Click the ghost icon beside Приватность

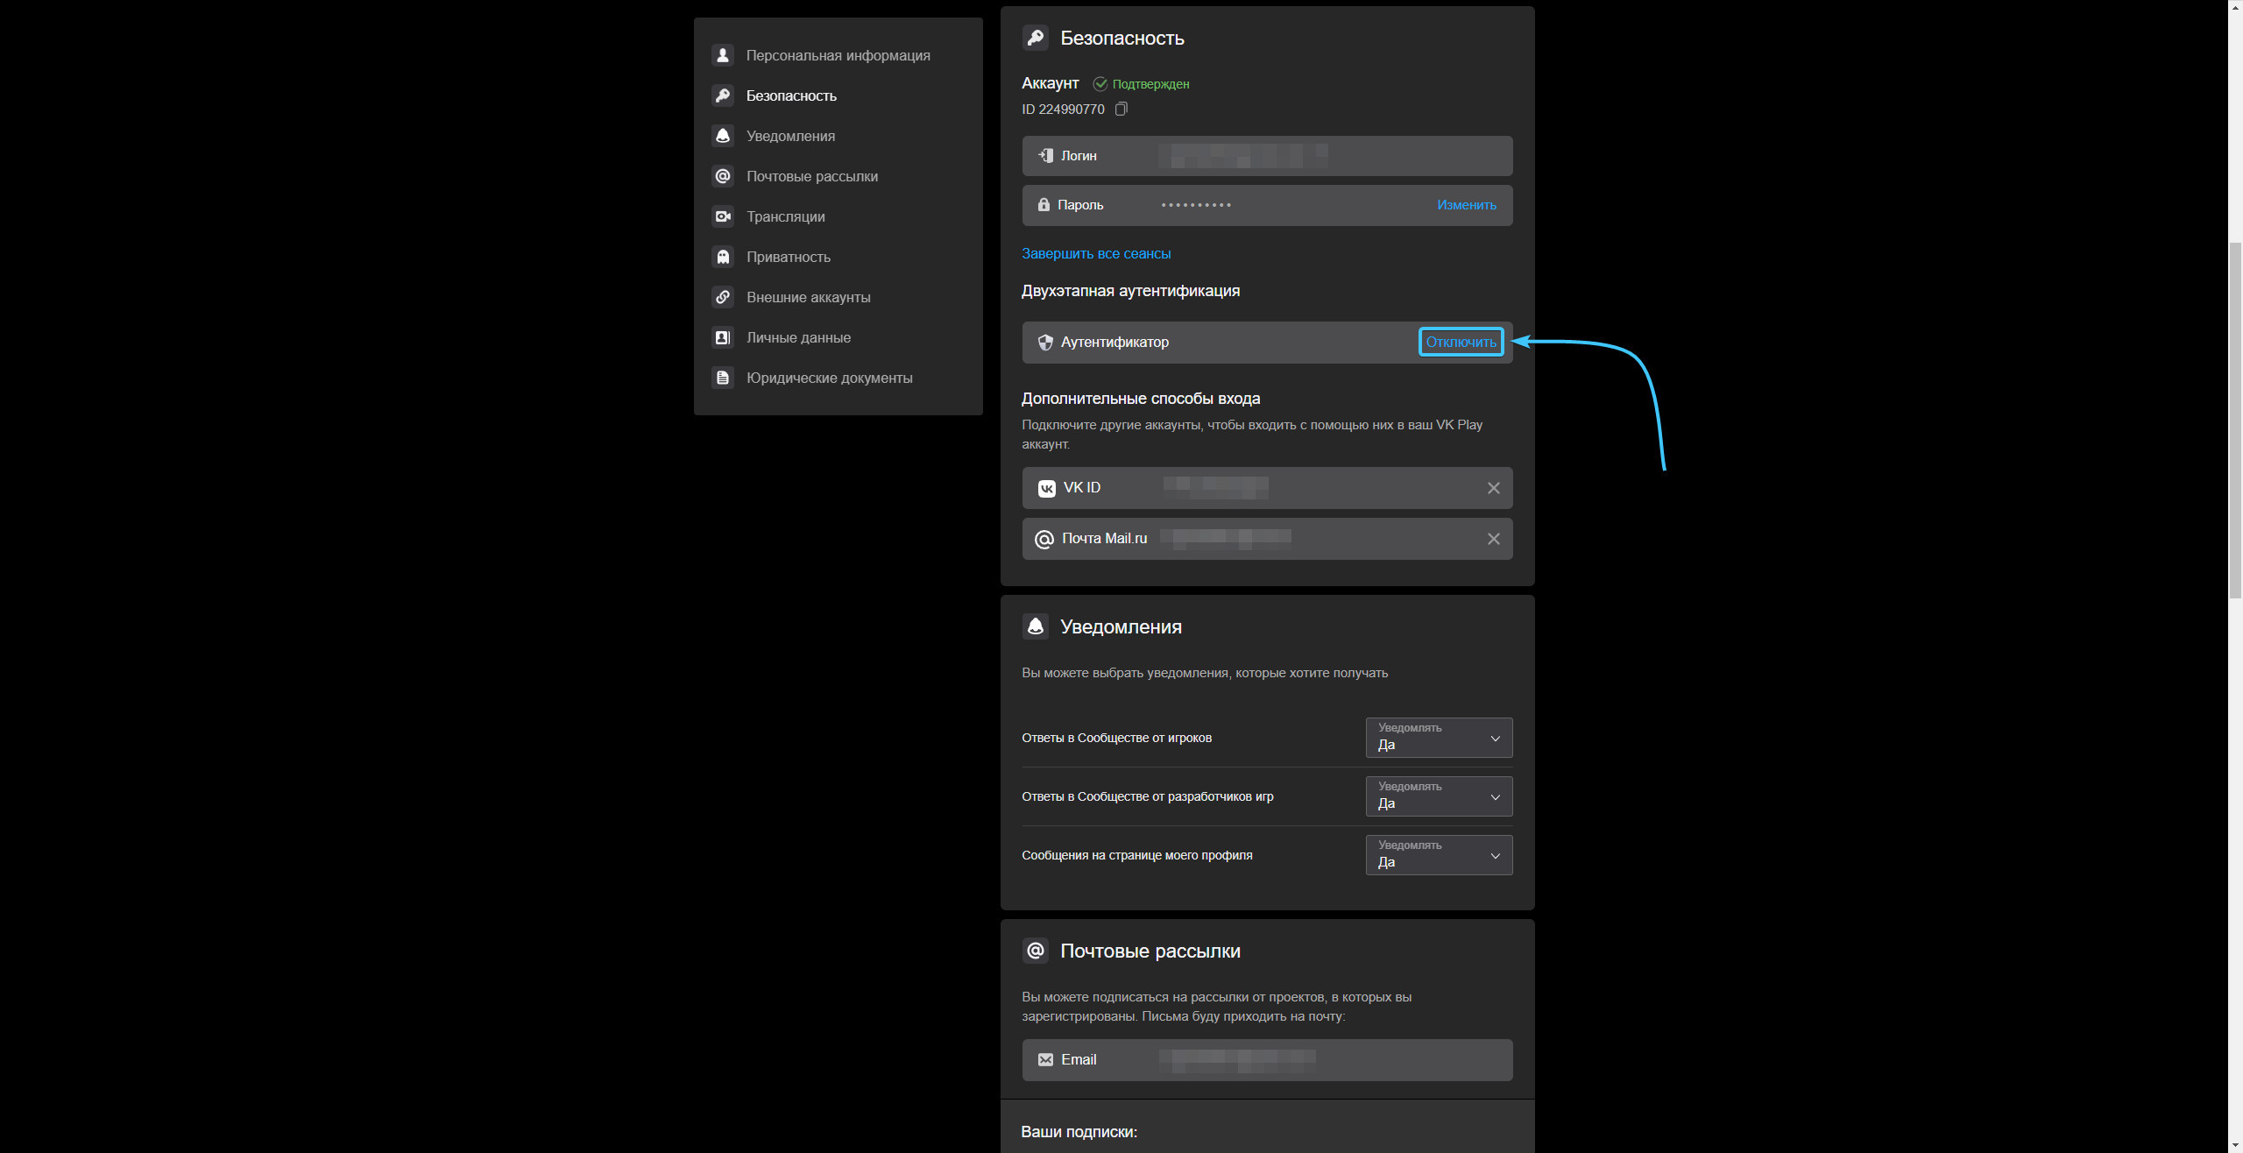point(723,257)
